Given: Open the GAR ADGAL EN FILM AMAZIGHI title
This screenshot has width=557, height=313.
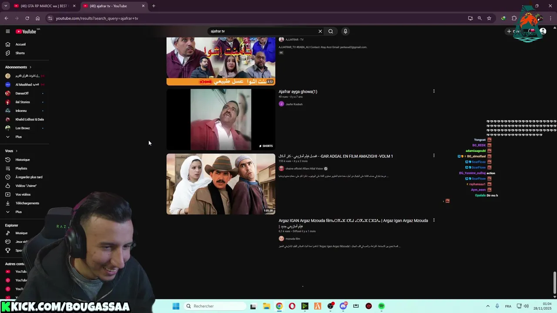Looking at the screenshot, I should point(336,156).
